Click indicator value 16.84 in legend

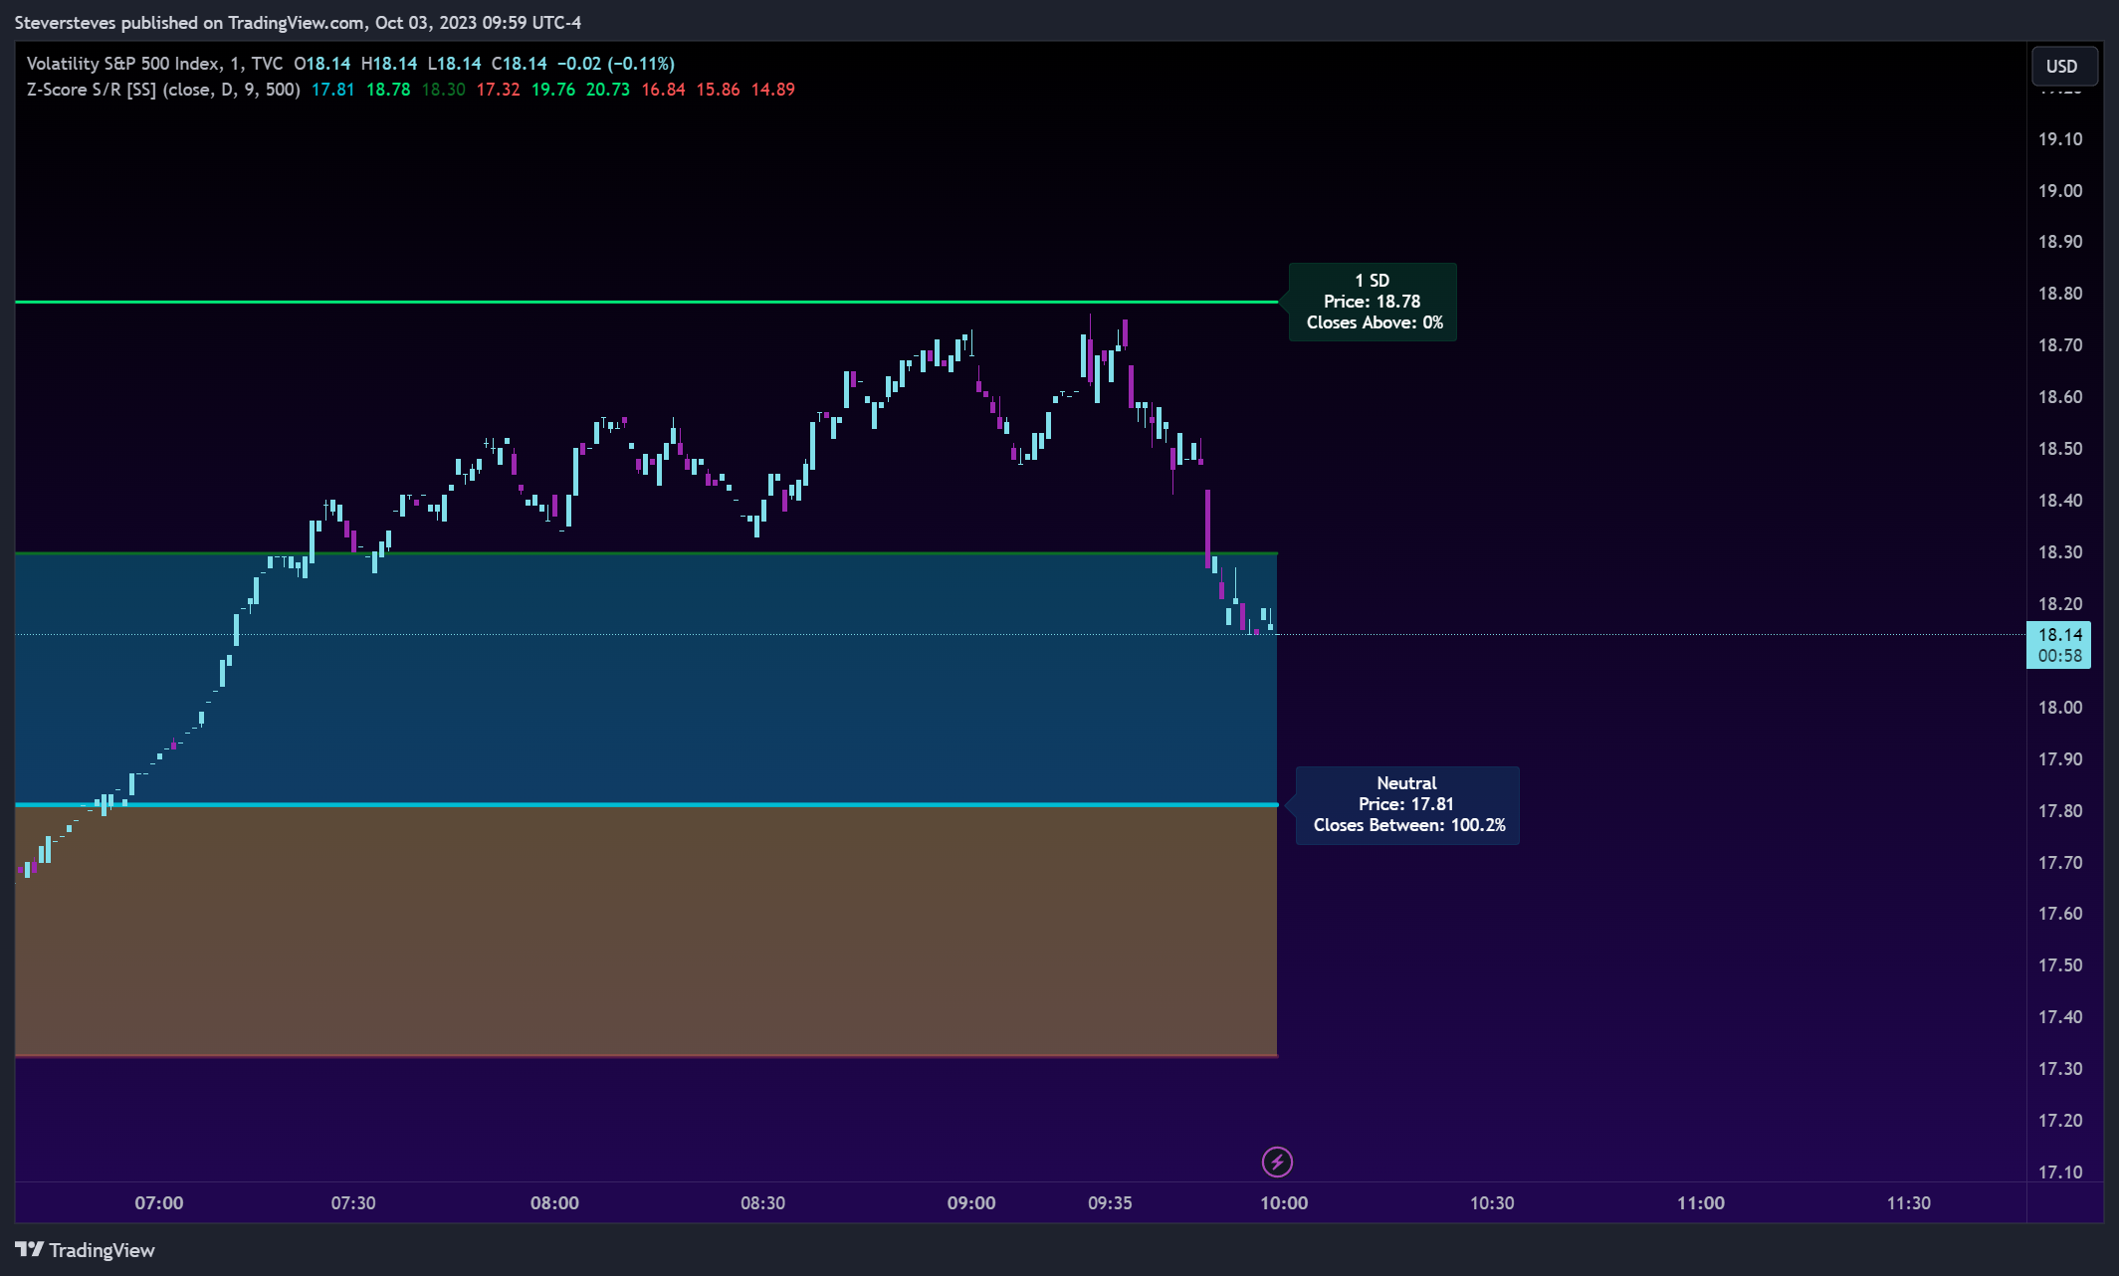(663, 90)
